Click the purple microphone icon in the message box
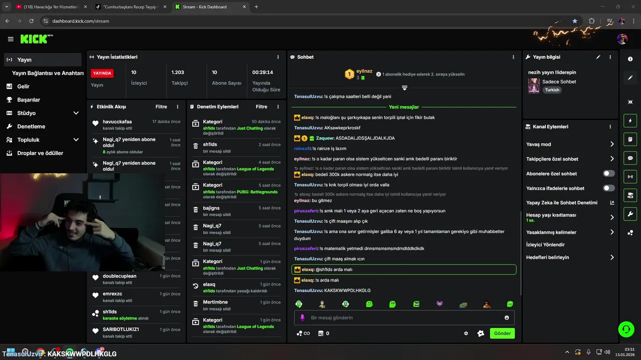 click(x=302, y=317)
